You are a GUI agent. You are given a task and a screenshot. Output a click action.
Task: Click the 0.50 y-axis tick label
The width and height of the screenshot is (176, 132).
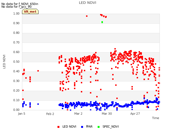tap(16, 62)
